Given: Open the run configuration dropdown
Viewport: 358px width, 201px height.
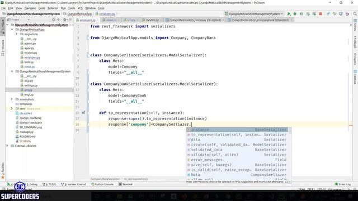Looking at the screenshot, I should [x=254, y=14].
